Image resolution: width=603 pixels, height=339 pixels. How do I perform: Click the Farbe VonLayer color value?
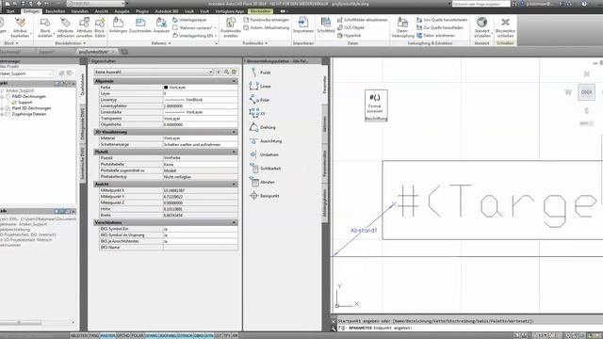(x=200, y=88)
